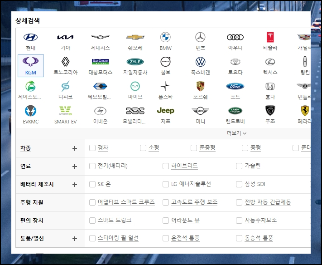Select the SMART EV brand logo
322x265 pixels.
click(x=65, y=111)
